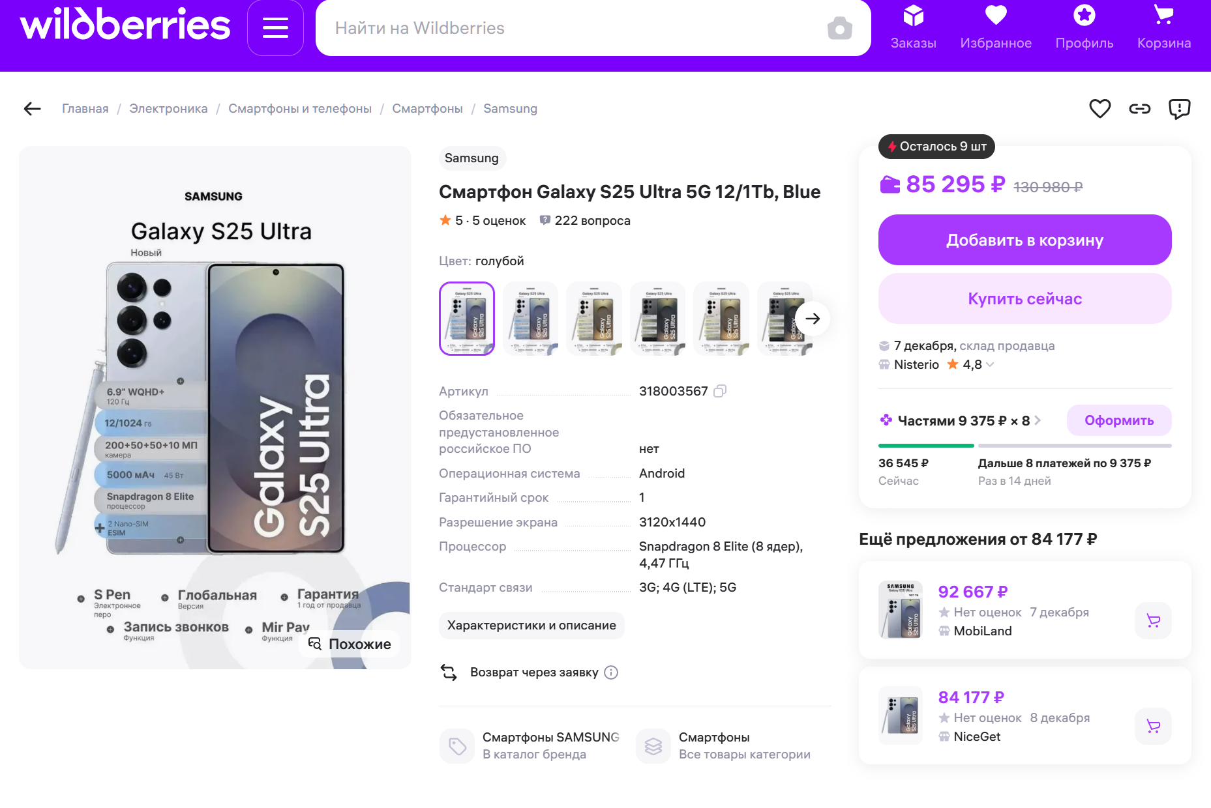Open the hamburger catalog menu
Viewport: 1211px width, 808px height.
[275, 28]
